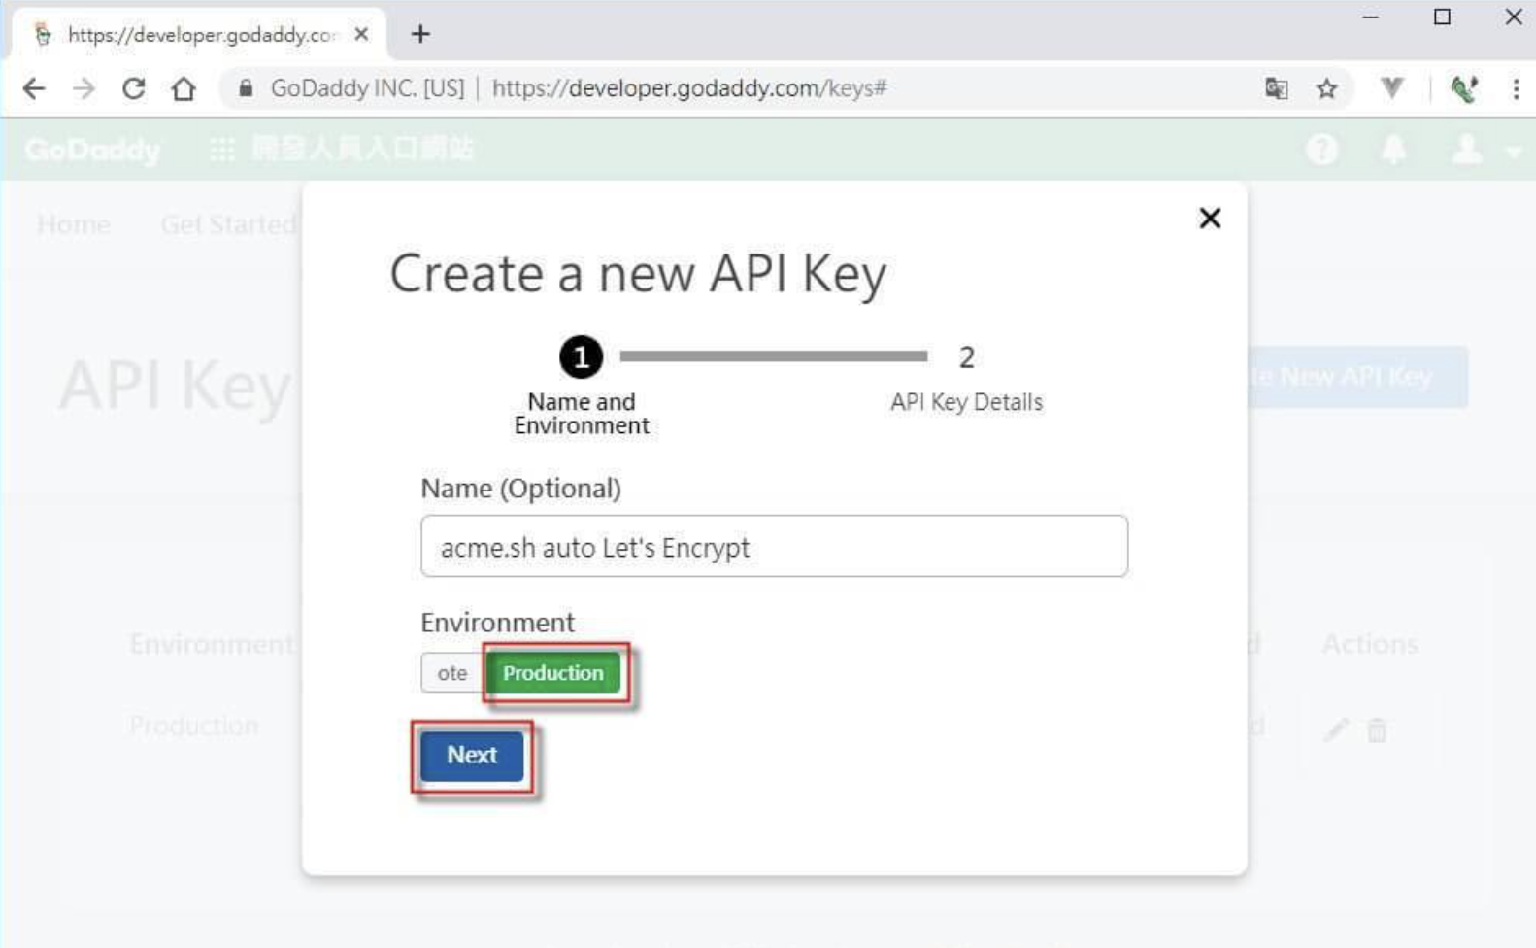Click the browser forward arrow
The height and width of the screenshot is (948, 1536).
point(84,88)
